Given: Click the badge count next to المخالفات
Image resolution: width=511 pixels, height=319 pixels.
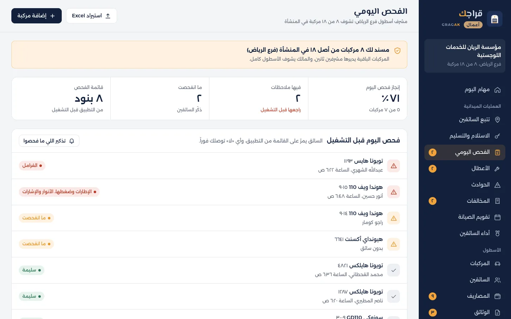Looking at the screenshot, I should [433, 201].
